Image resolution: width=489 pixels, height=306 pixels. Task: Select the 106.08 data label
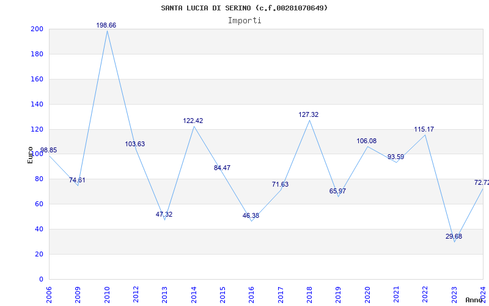click(x=366, y=141)
